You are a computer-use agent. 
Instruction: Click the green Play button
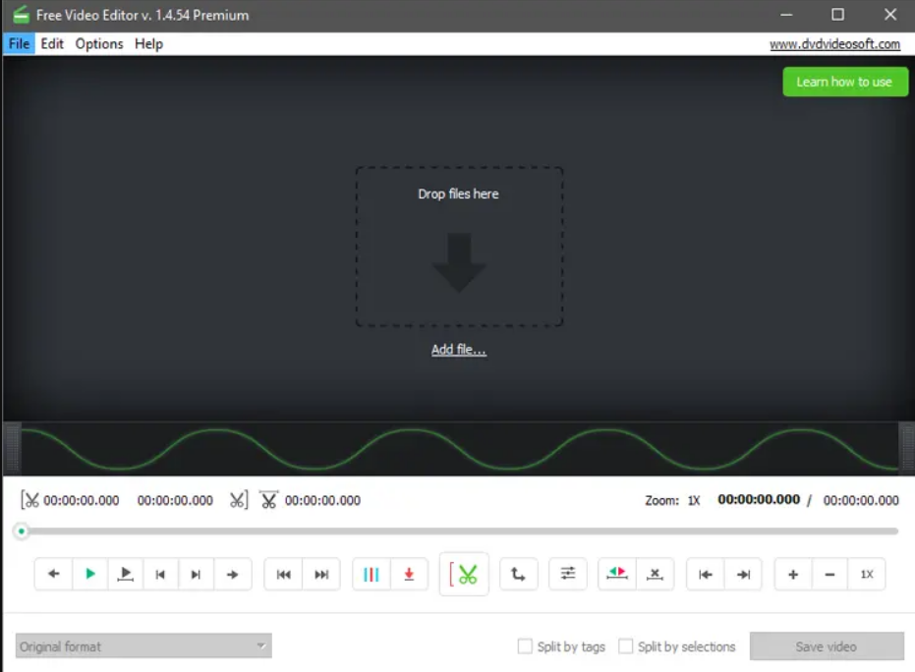click(x=89, y=574)
